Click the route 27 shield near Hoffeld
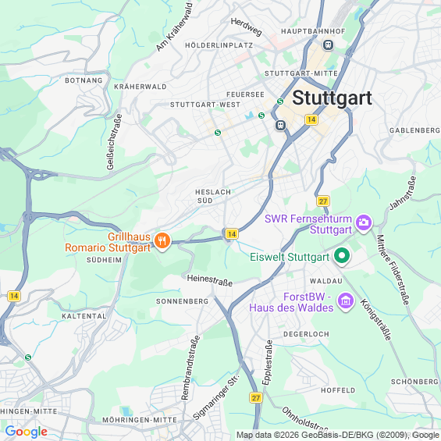The image size is (441, 441). point(256,398)
